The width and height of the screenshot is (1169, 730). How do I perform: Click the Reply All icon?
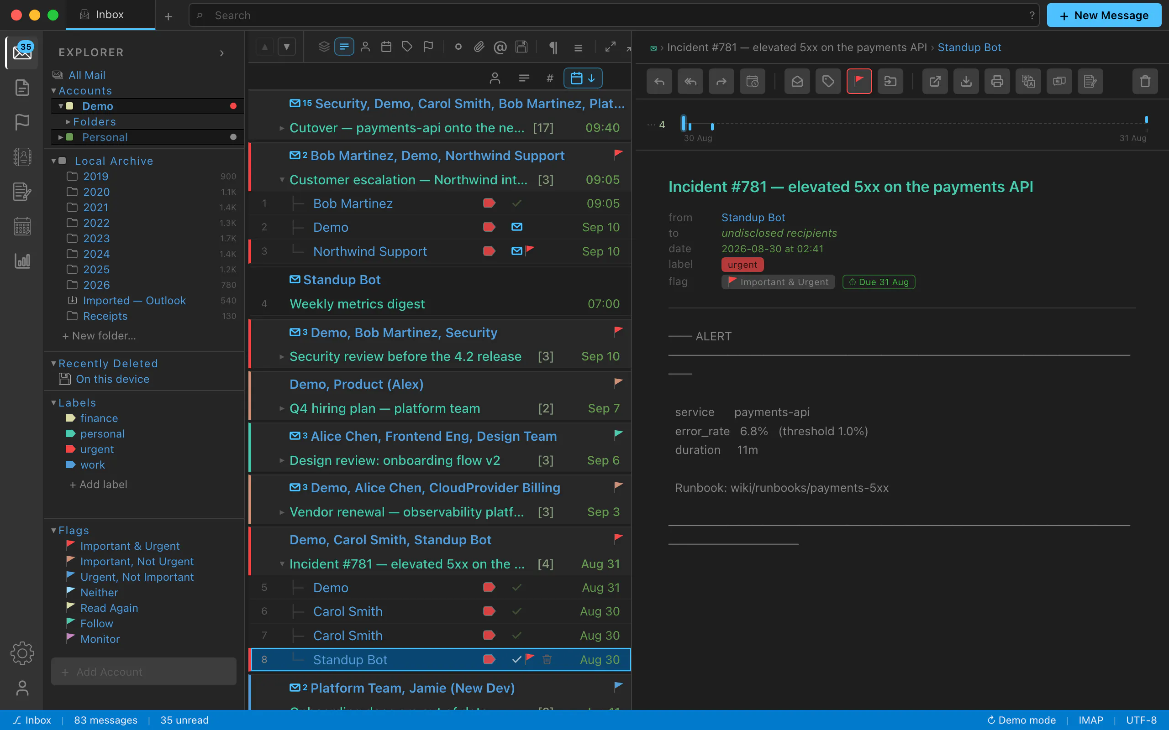pyautogui.click(x=690, y=81)
